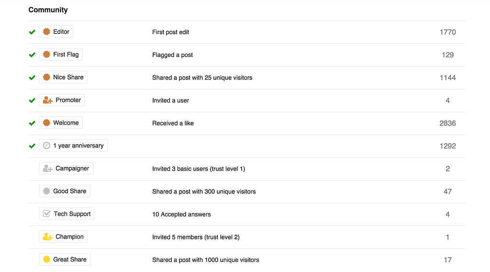Viewport: 490px width, 272px height.
Task: Click the 'Shared a post with 1000 unique visitors' text
Action: [x=206, y=260]
